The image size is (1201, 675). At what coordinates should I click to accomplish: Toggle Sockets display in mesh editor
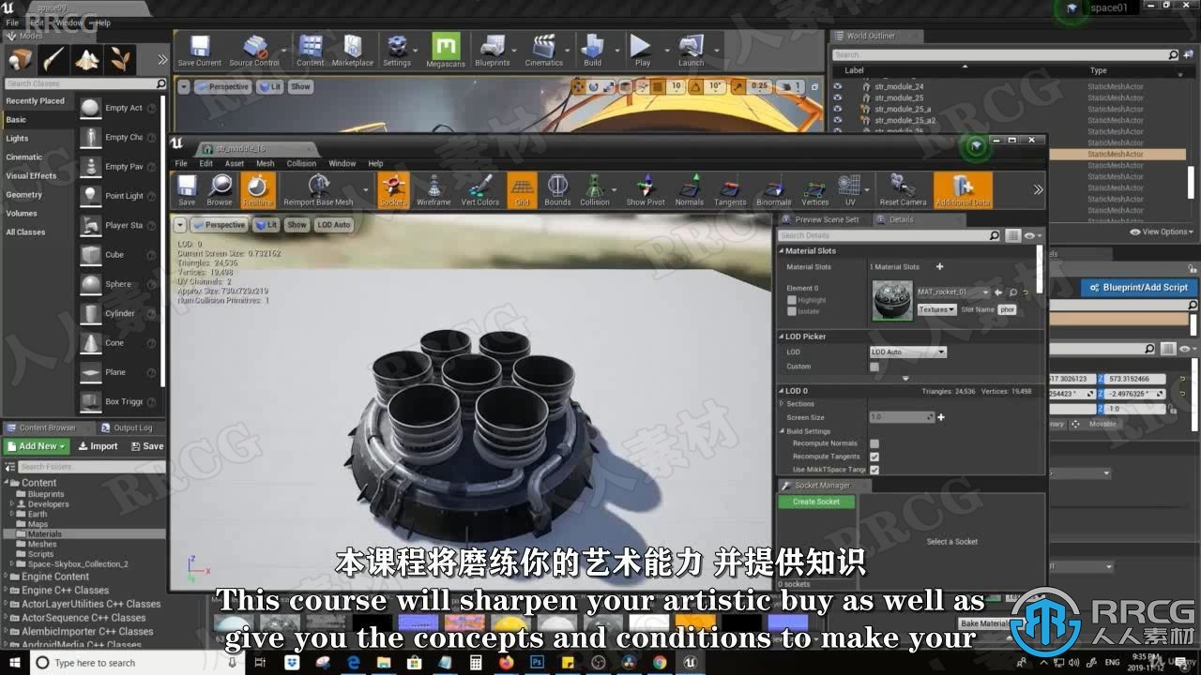pyautogui.click(x=393, y=190)
